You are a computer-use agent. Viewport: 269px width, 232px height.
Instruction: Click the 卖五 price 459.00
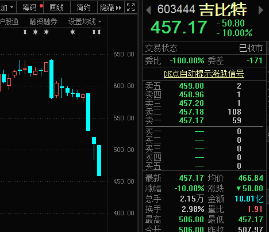(191, 86)
